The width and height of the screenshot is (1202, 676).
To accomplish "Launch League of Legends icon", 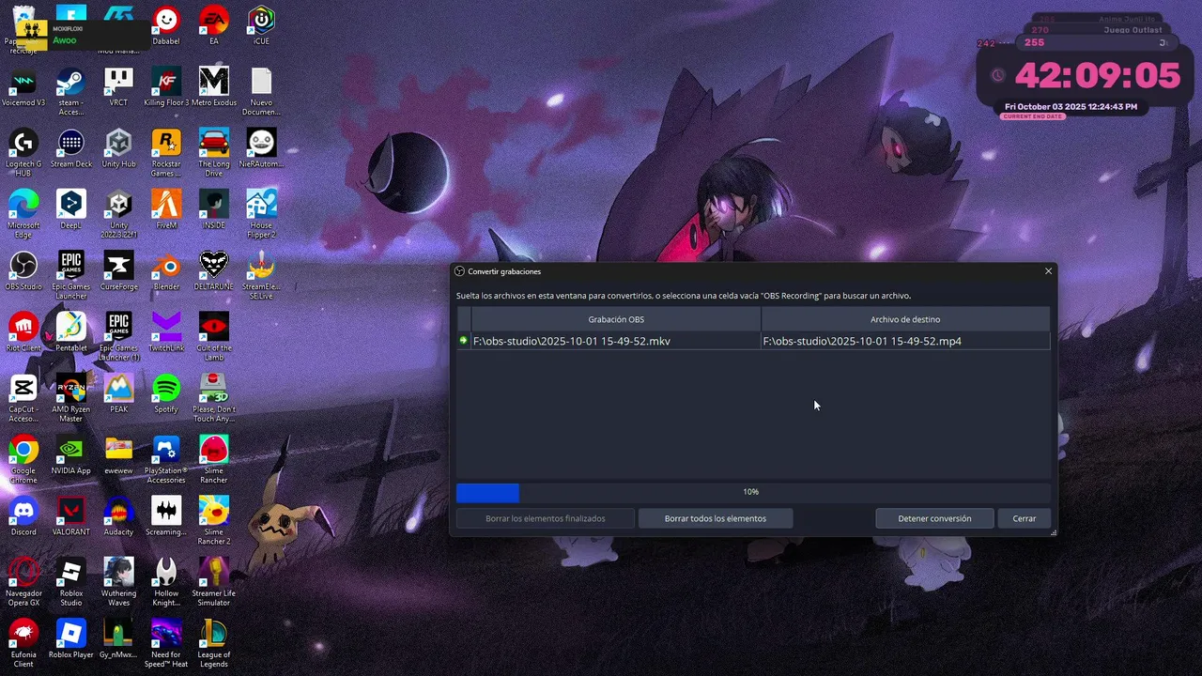I will tap(214, 643).
